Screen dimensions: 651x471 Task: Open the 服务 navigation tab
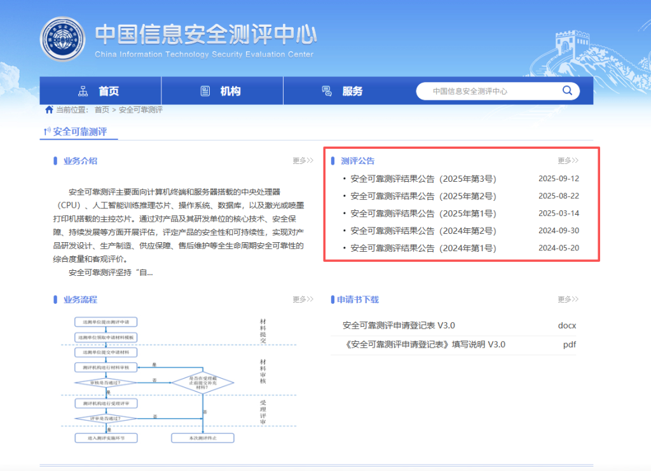[352, 91]
